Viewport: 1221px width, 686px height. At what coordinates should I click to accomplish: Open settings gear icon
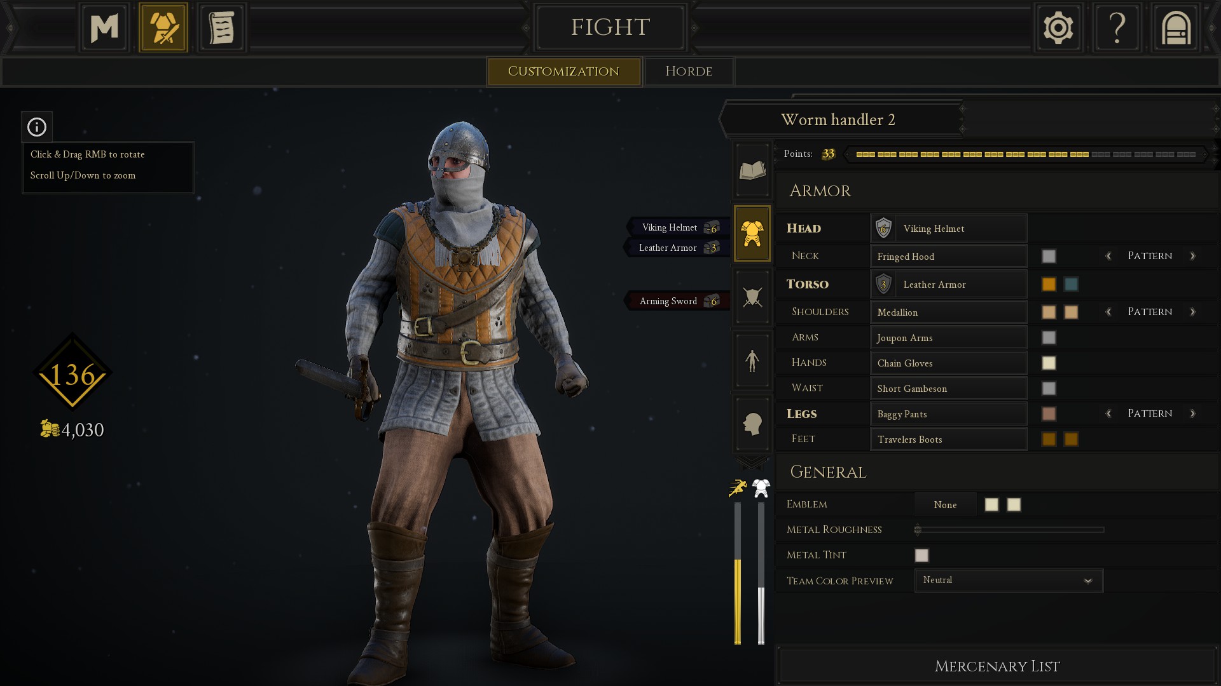tap(1058, 27)
